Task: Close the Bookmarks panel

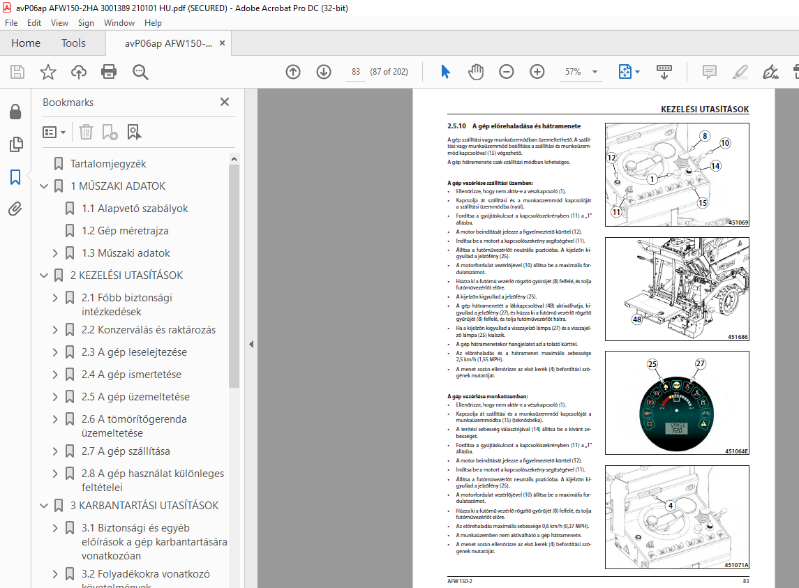Action: (x=225, y=102)
